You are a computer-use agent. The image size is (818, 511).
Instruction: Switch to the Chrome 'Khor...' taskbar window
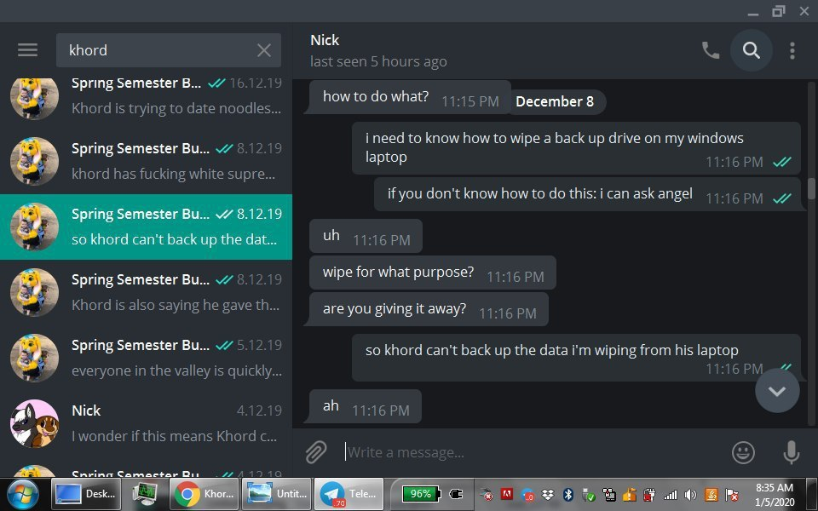204,494
